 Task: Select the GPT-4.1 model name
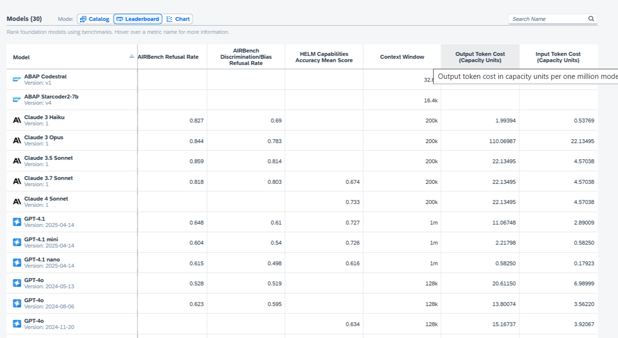[35, 219]
